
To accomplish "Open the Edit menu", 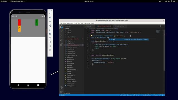I will pyautogui.click(x=64, y=23).
